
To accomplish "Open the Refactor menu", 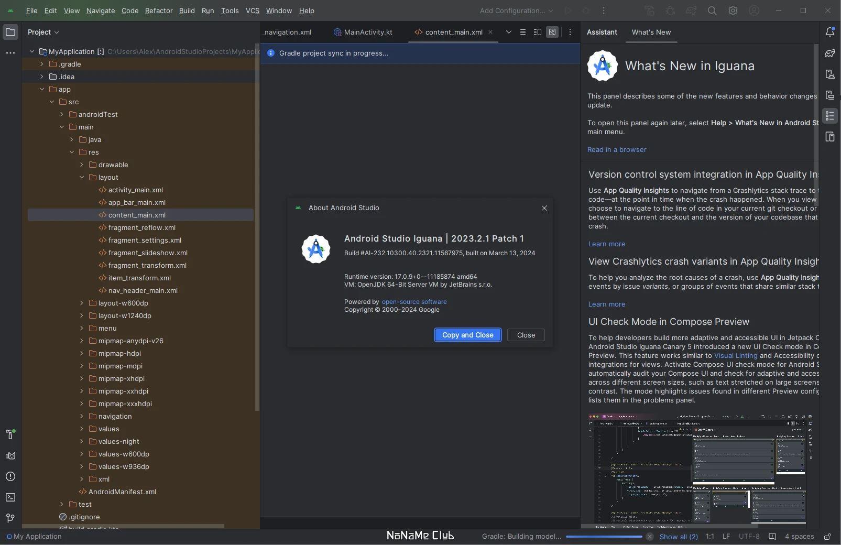I will tap(159, 10).
